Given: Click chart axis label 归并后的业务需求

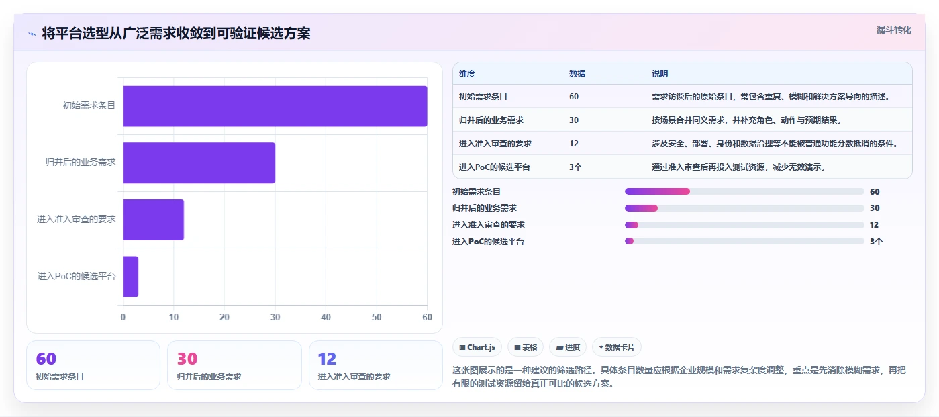Looking at the screenshot, I should coord(81,163).
